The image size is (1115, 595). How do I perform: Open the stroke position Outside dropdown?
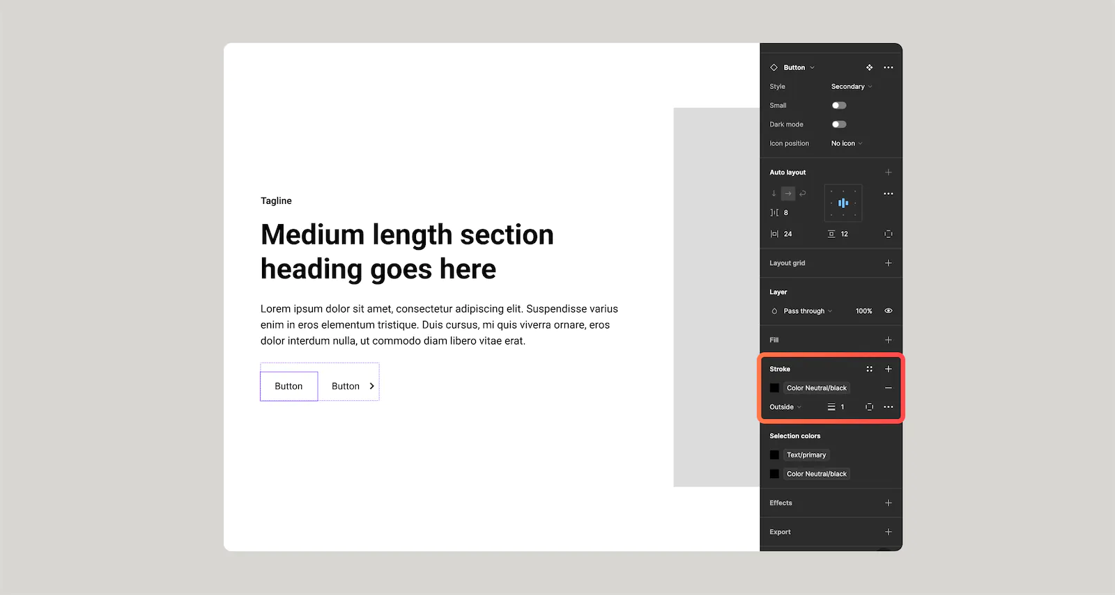pyautogui.click(x=785, y=407)
